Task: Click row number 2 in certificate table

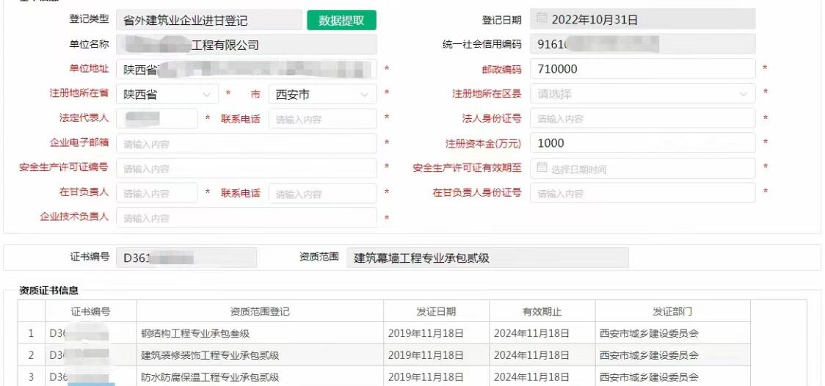Action: [x=31, y=355]
